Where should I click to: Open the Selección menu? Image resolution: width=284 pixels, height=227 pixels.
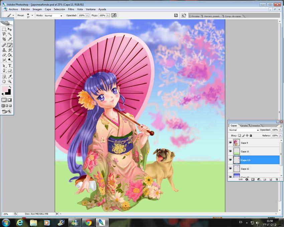tap(59, 9)
